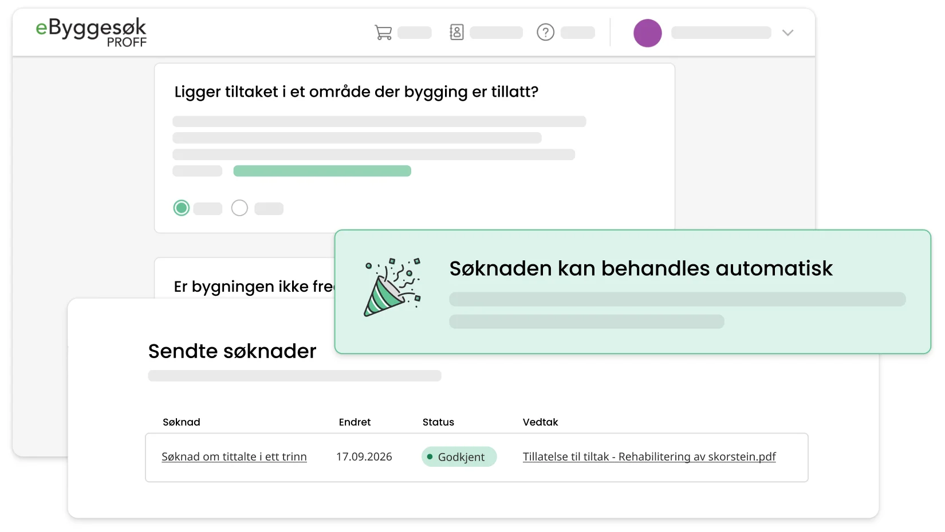Click the purple user avatar
945x532 pixels.
(x=647, y=33)
